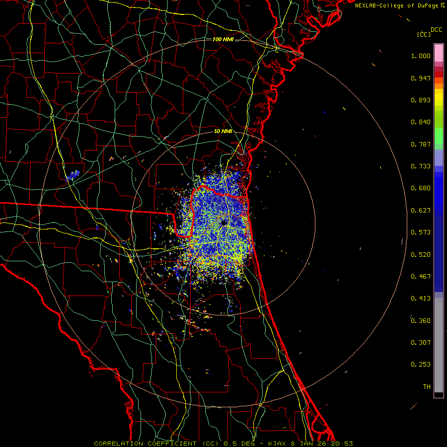Click the DCC label above the color scale
The width and height of the screenshot is (447, 447).
(x=436, y=30)
